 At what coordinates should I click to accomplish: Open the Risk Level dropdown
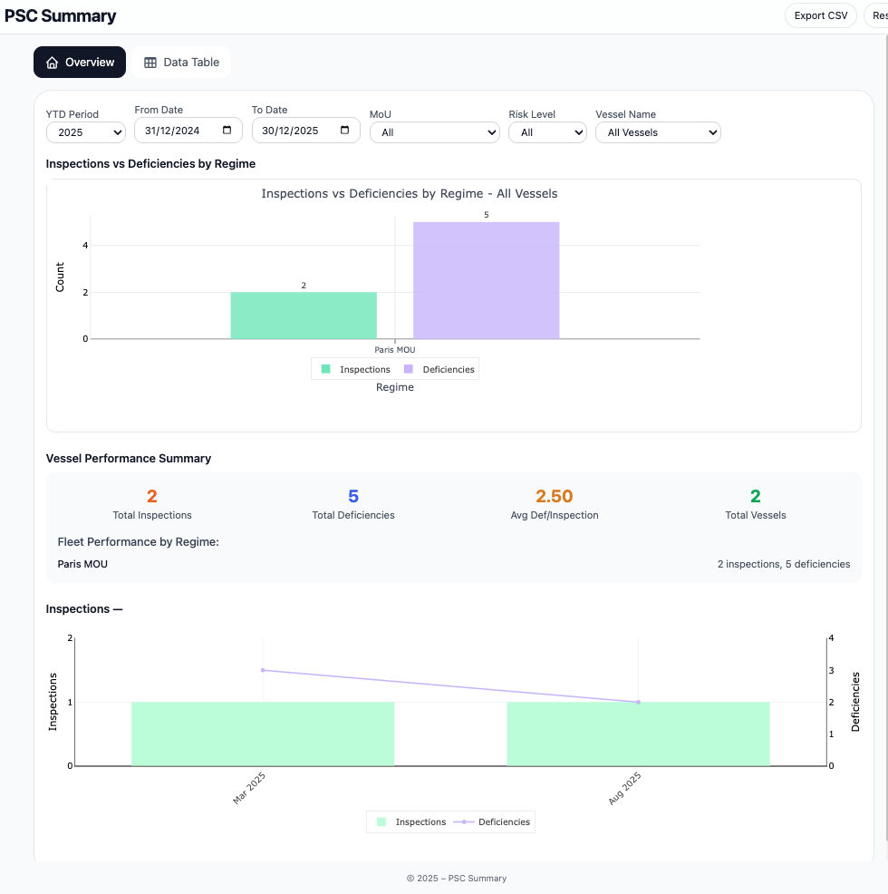coord(547,131)
